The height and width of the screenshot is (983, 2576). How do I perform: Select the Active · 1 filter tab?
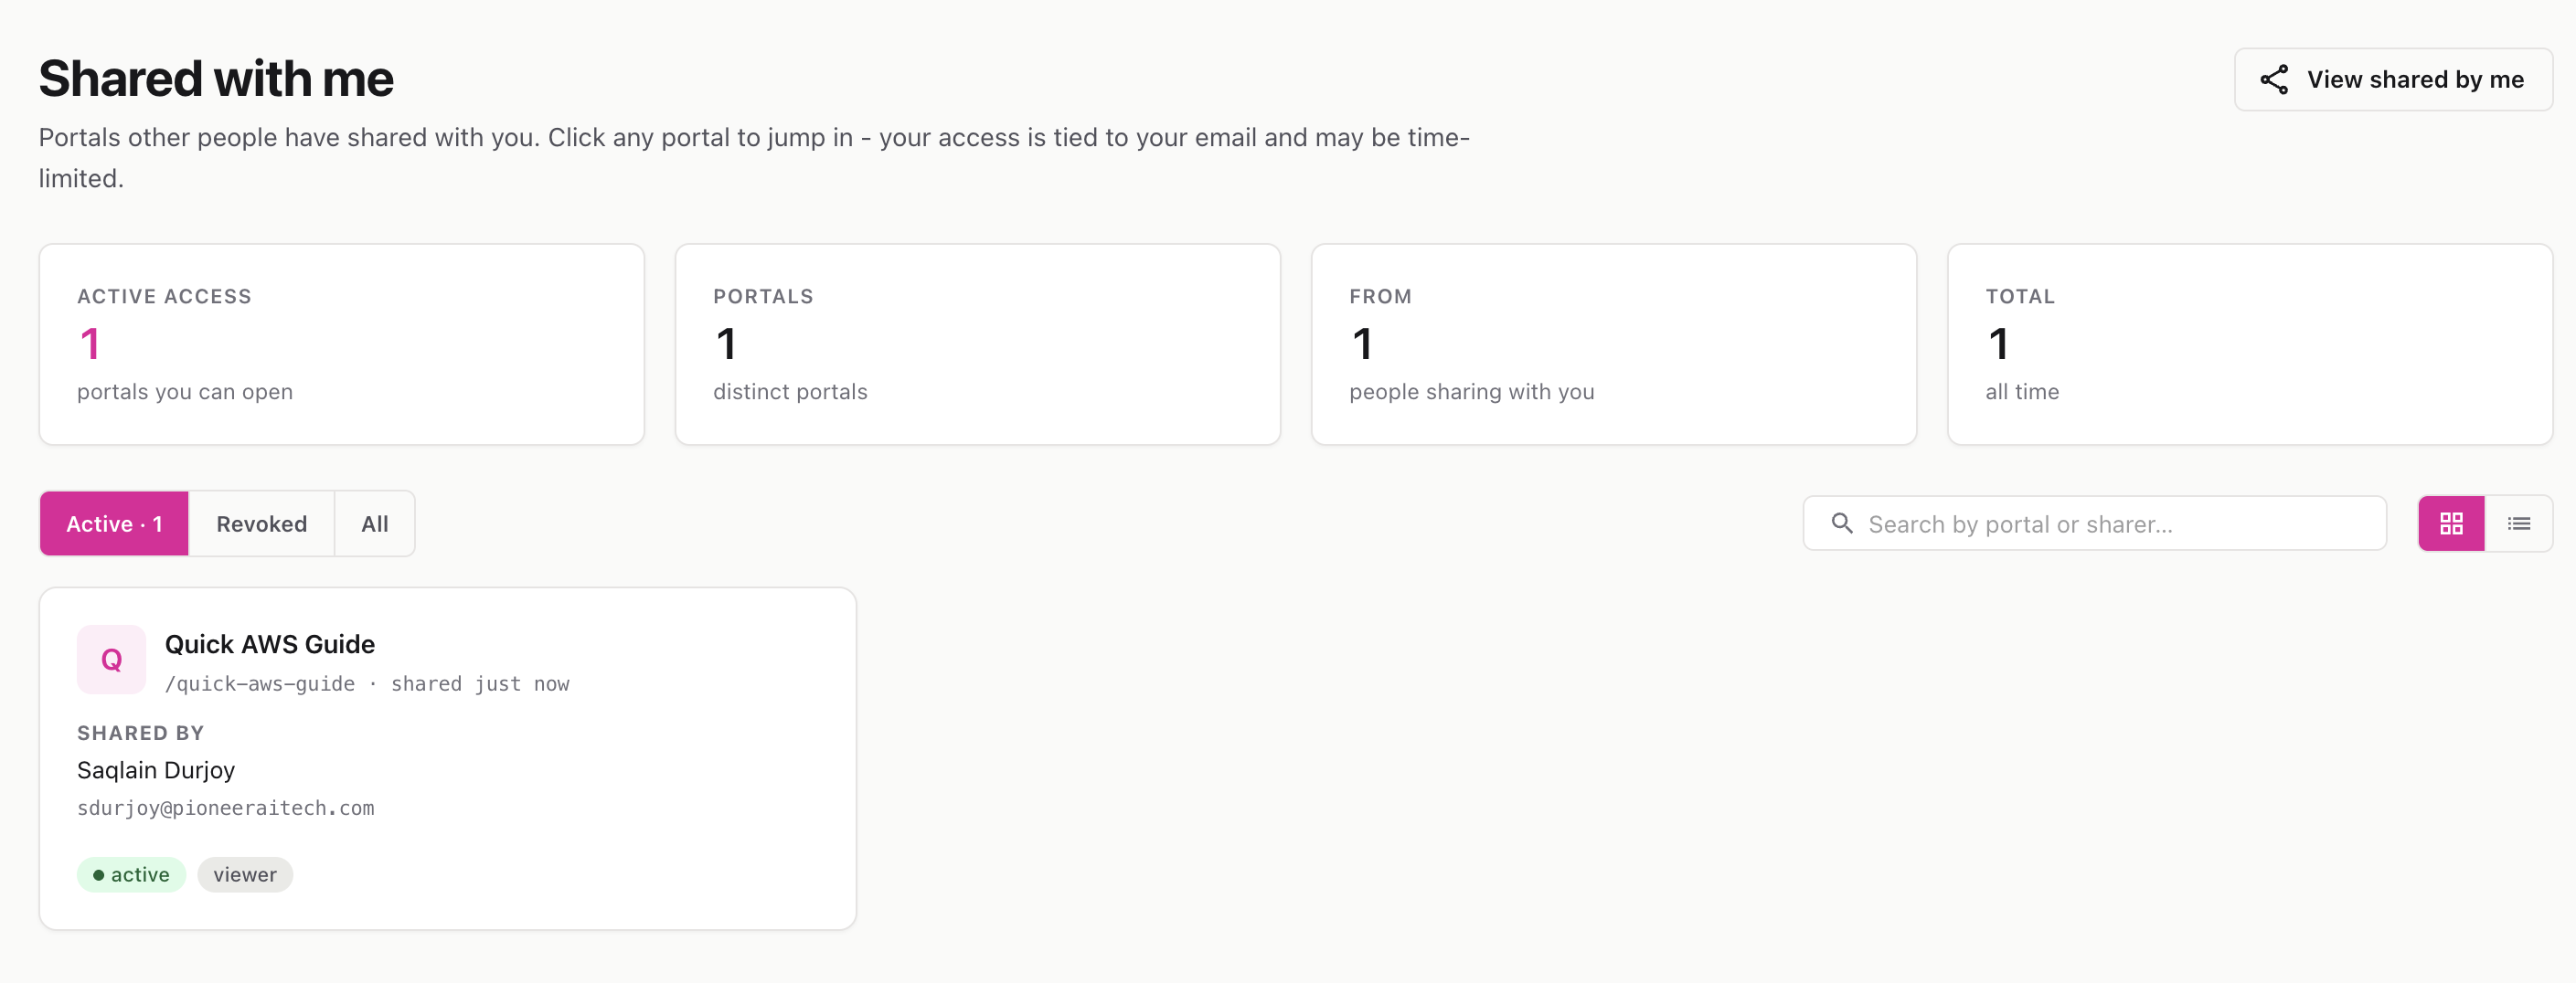(x=114, y=523)
